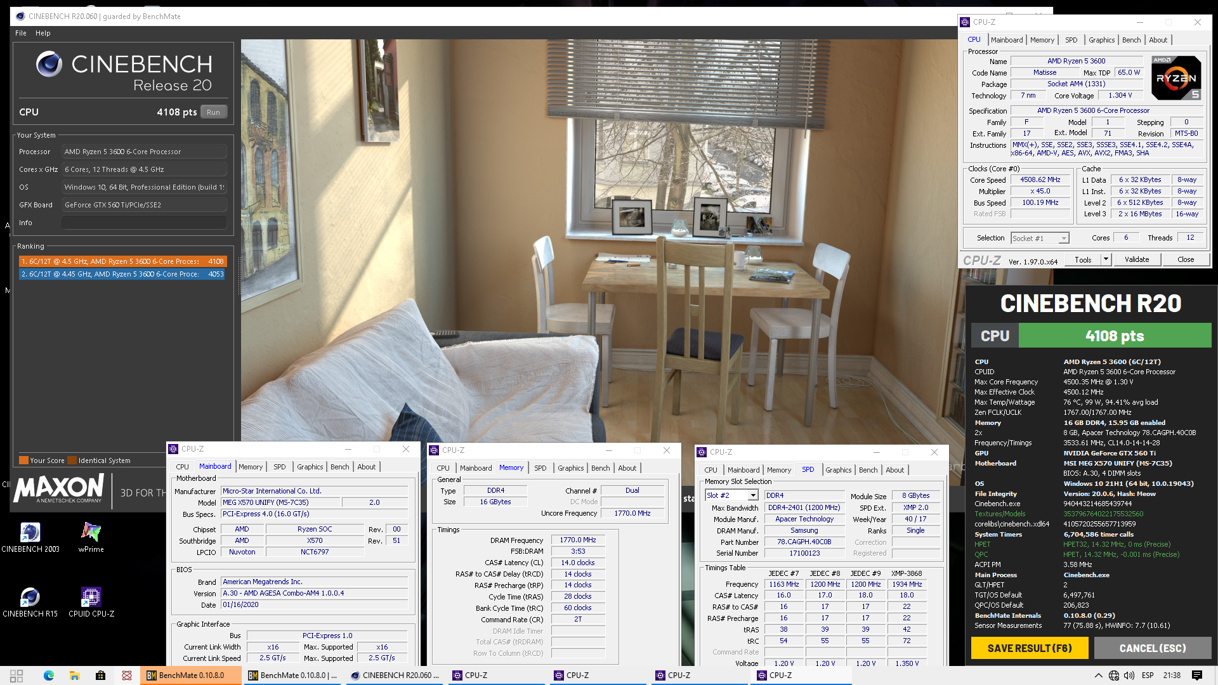Switch to Memory tab in the processor CPU-Z window
Viewport: 1218px width, 685px height.
point(1042,40)
